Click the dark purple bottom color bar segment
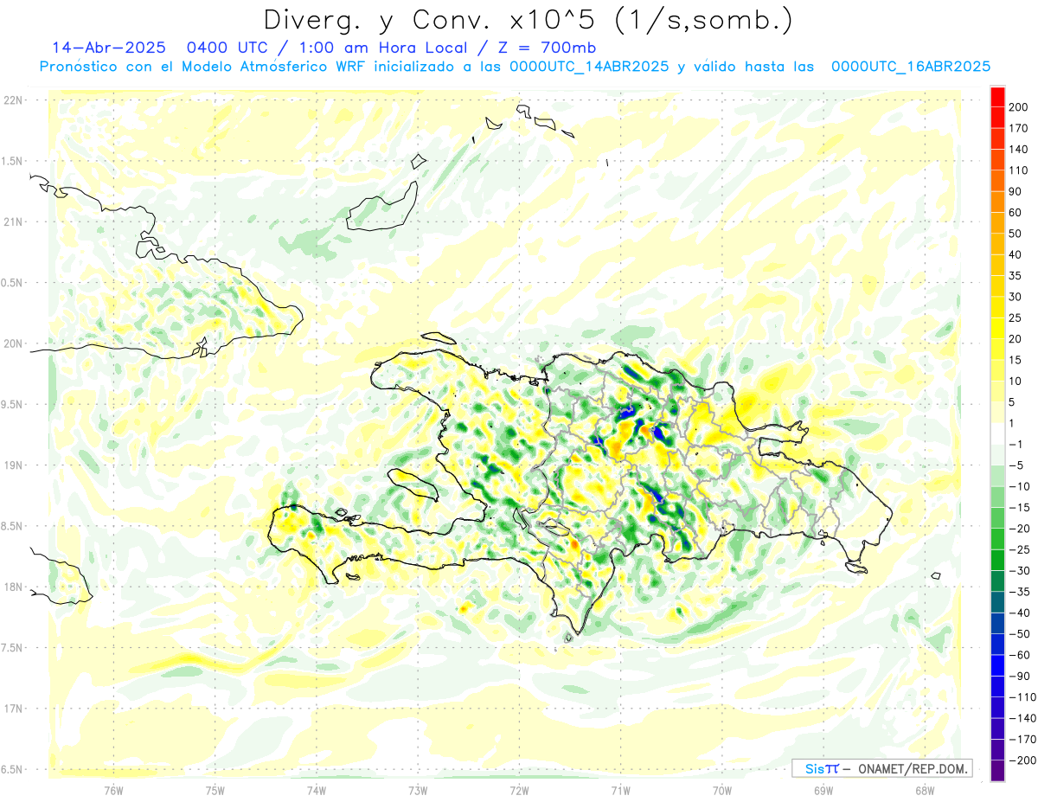 click(997, 770)
